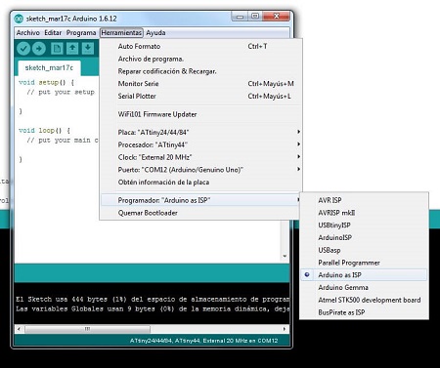Screen dimensions: 440x368
Task: Open the Archivo menu
Action: coord(27,33)
